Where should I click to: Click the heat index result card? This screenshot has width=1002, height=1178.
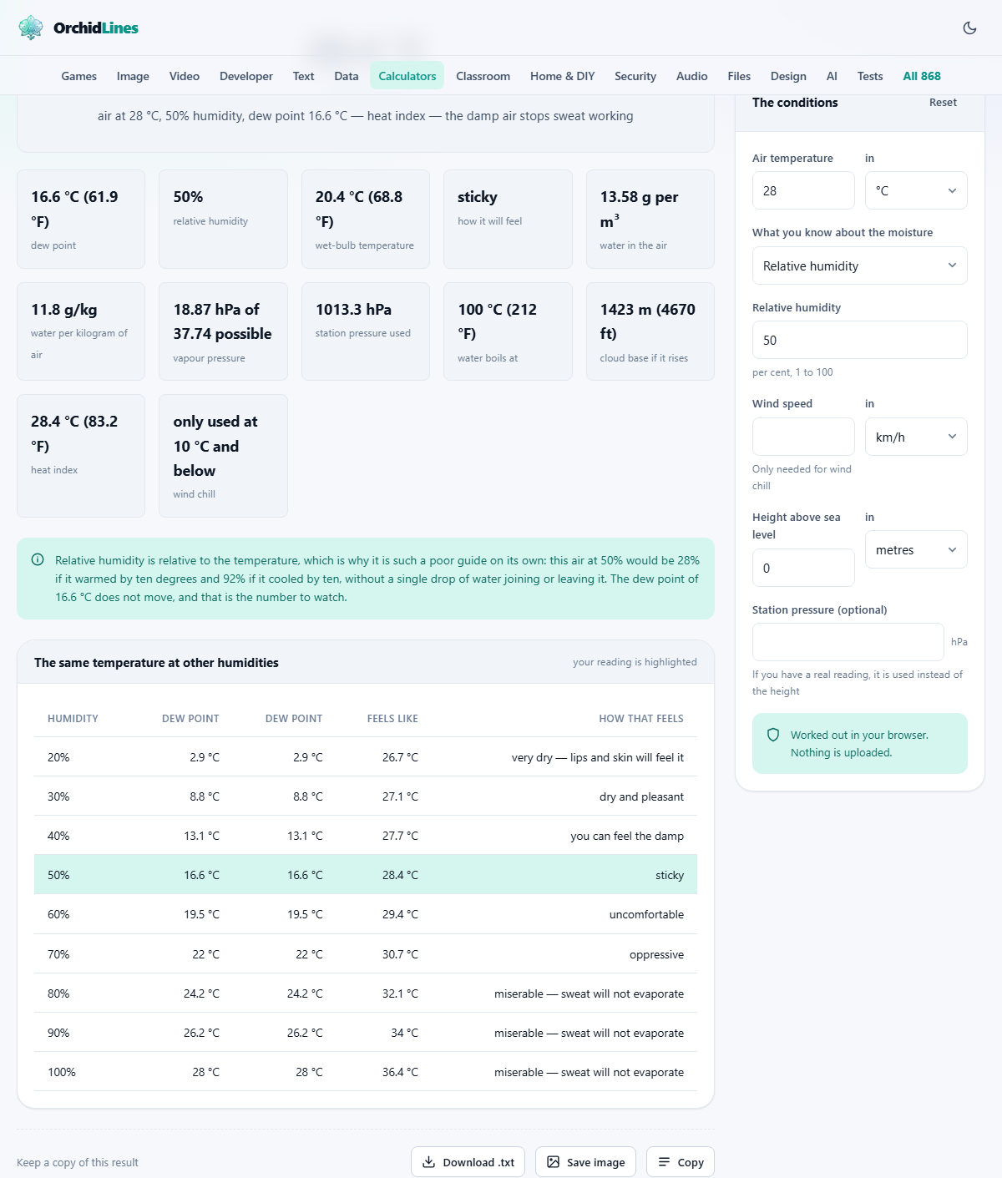coord(81,456)
